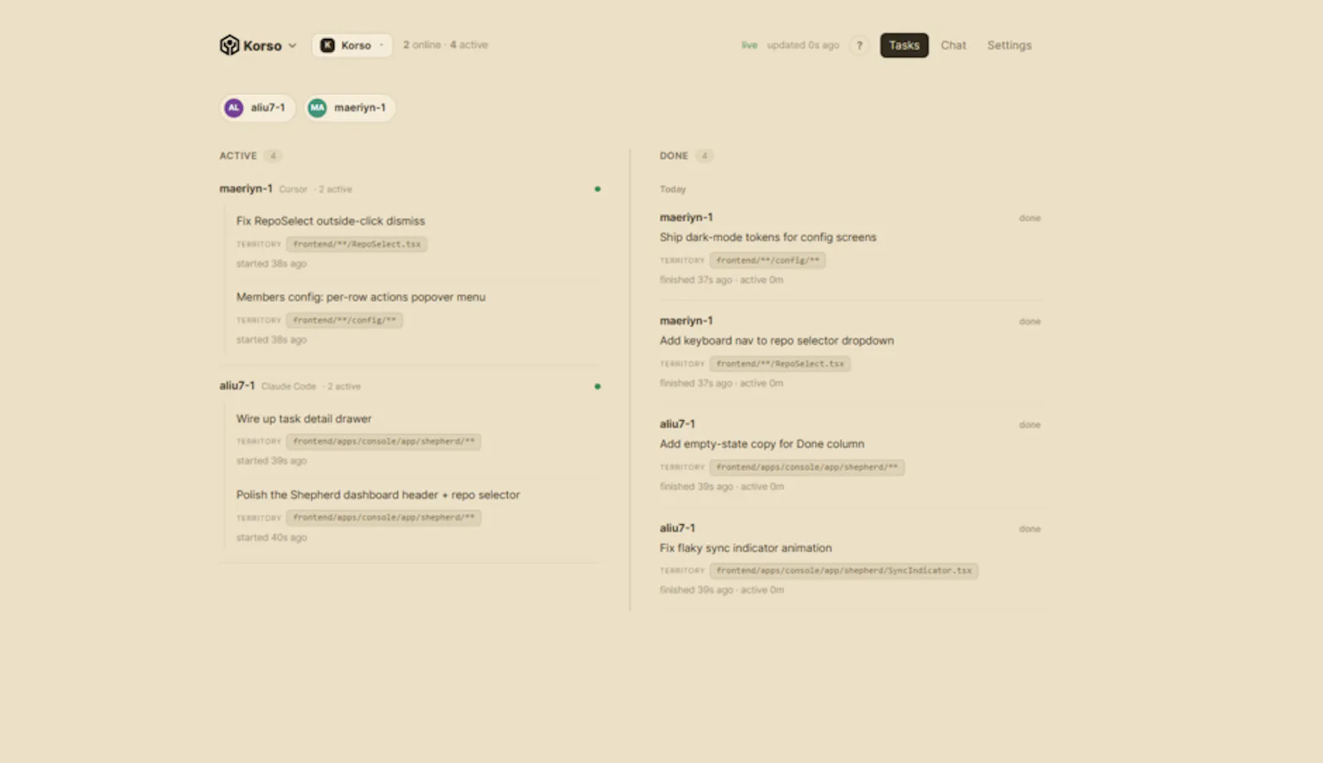Expand the chevron next to Korso brand name
The height and width of the screenshot is (763, 1323).
(x=292, y=45)
